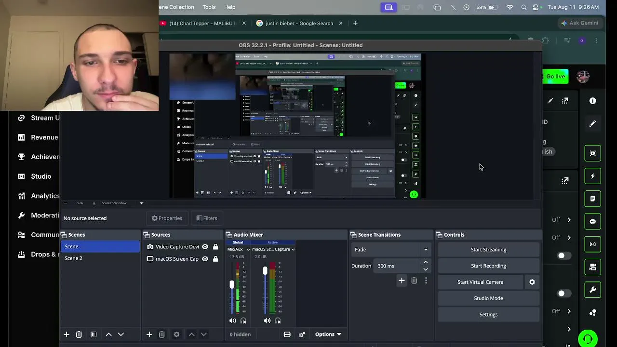The width and height of the screenshot is (617, 347).
Task: Adjust macOS Screen Capture volume fader
Action: tap(265, 271)
